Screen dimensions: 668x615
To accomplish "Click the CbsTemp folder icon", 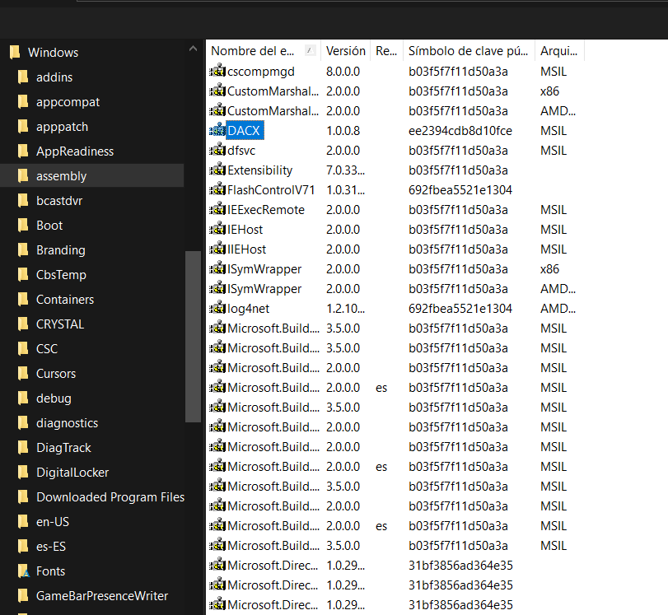I will [23, 275].
